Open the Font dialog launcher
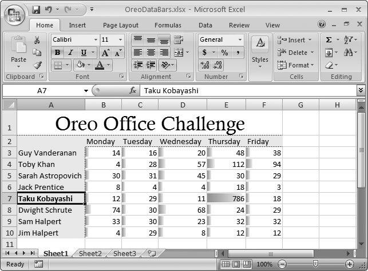Viewport: 368px width, 271px height. pyautogui.click(x=121, y=75)
